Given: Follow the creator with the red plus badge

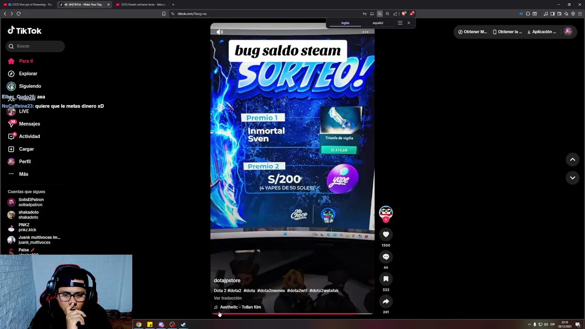Looking at the screenshot, I should pyautogui.click(x=386, y=220).
